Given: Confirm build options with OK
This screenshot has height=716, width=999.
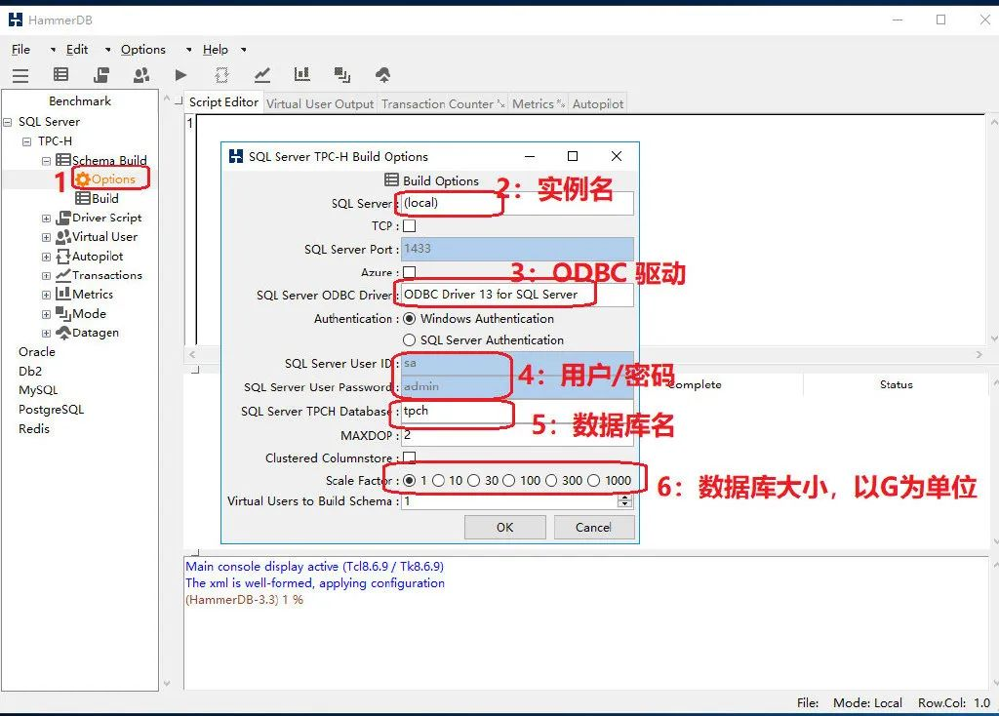Looking at the screenshot, I should click(504, 528).
